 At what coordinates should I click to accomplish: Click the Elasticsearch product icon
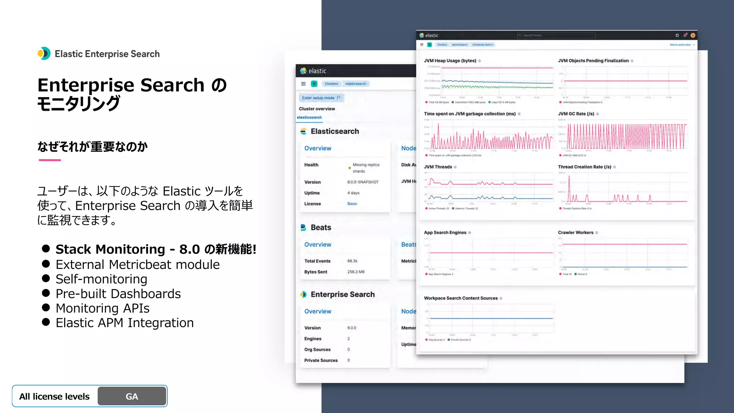(x=304, y=131)
